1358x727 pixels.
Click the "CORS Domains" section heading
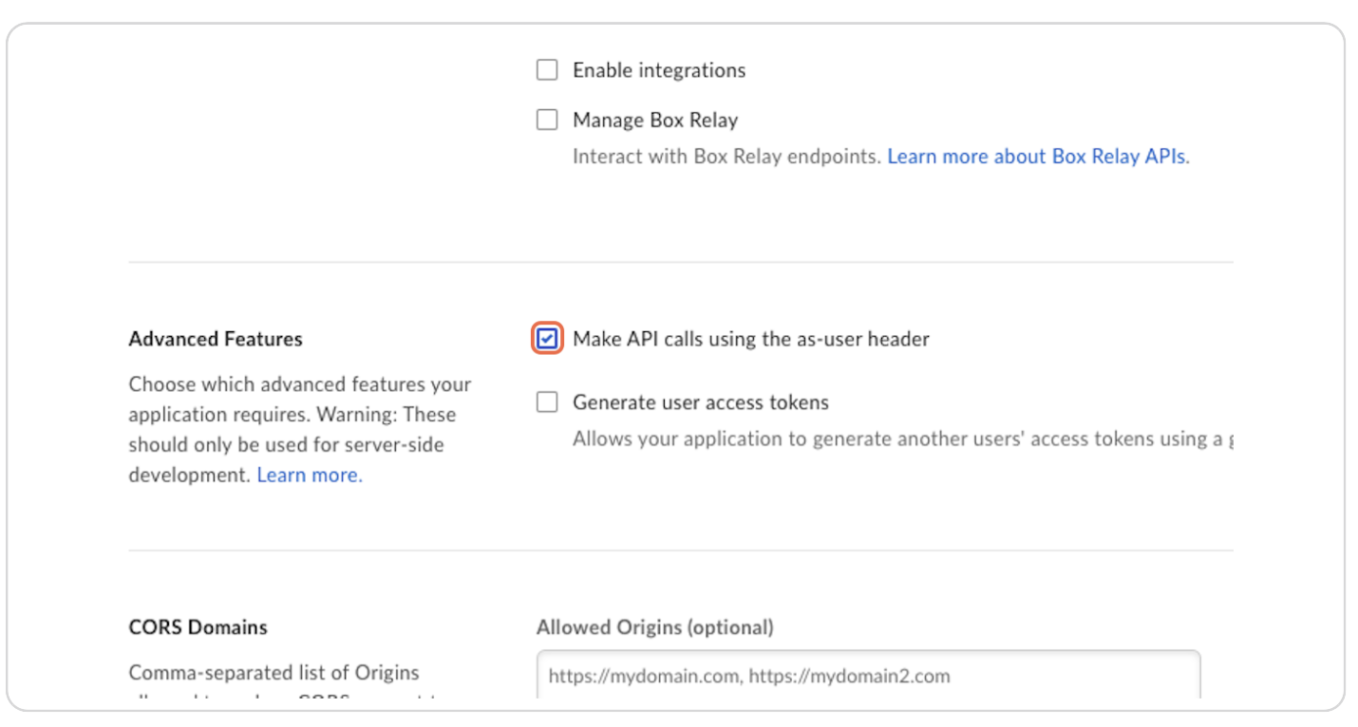198,626
